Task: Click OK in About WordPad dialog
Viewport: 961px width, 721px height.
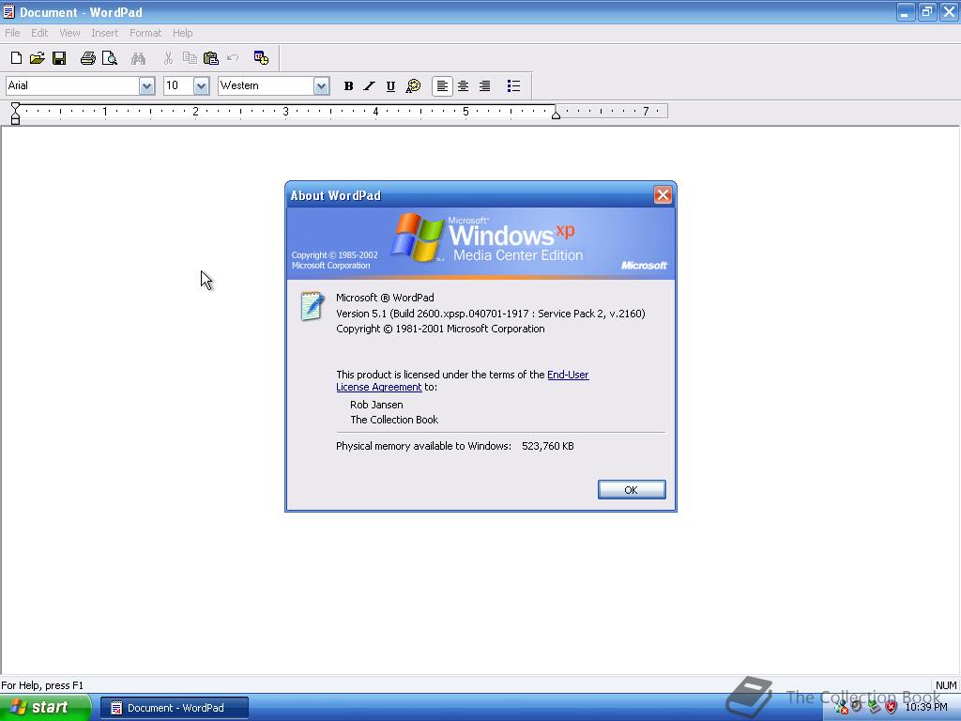Action: coord(632,490)
